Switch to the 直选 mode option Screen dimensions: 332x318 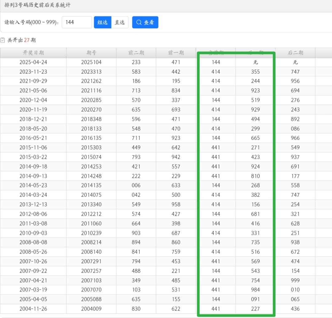(120, 22)
